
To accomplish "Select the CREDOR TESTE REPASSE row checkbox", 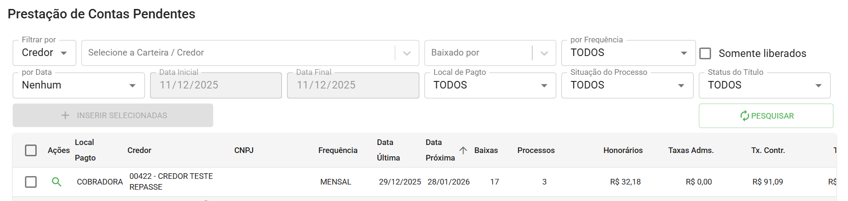I will click(x=31, y=182).
